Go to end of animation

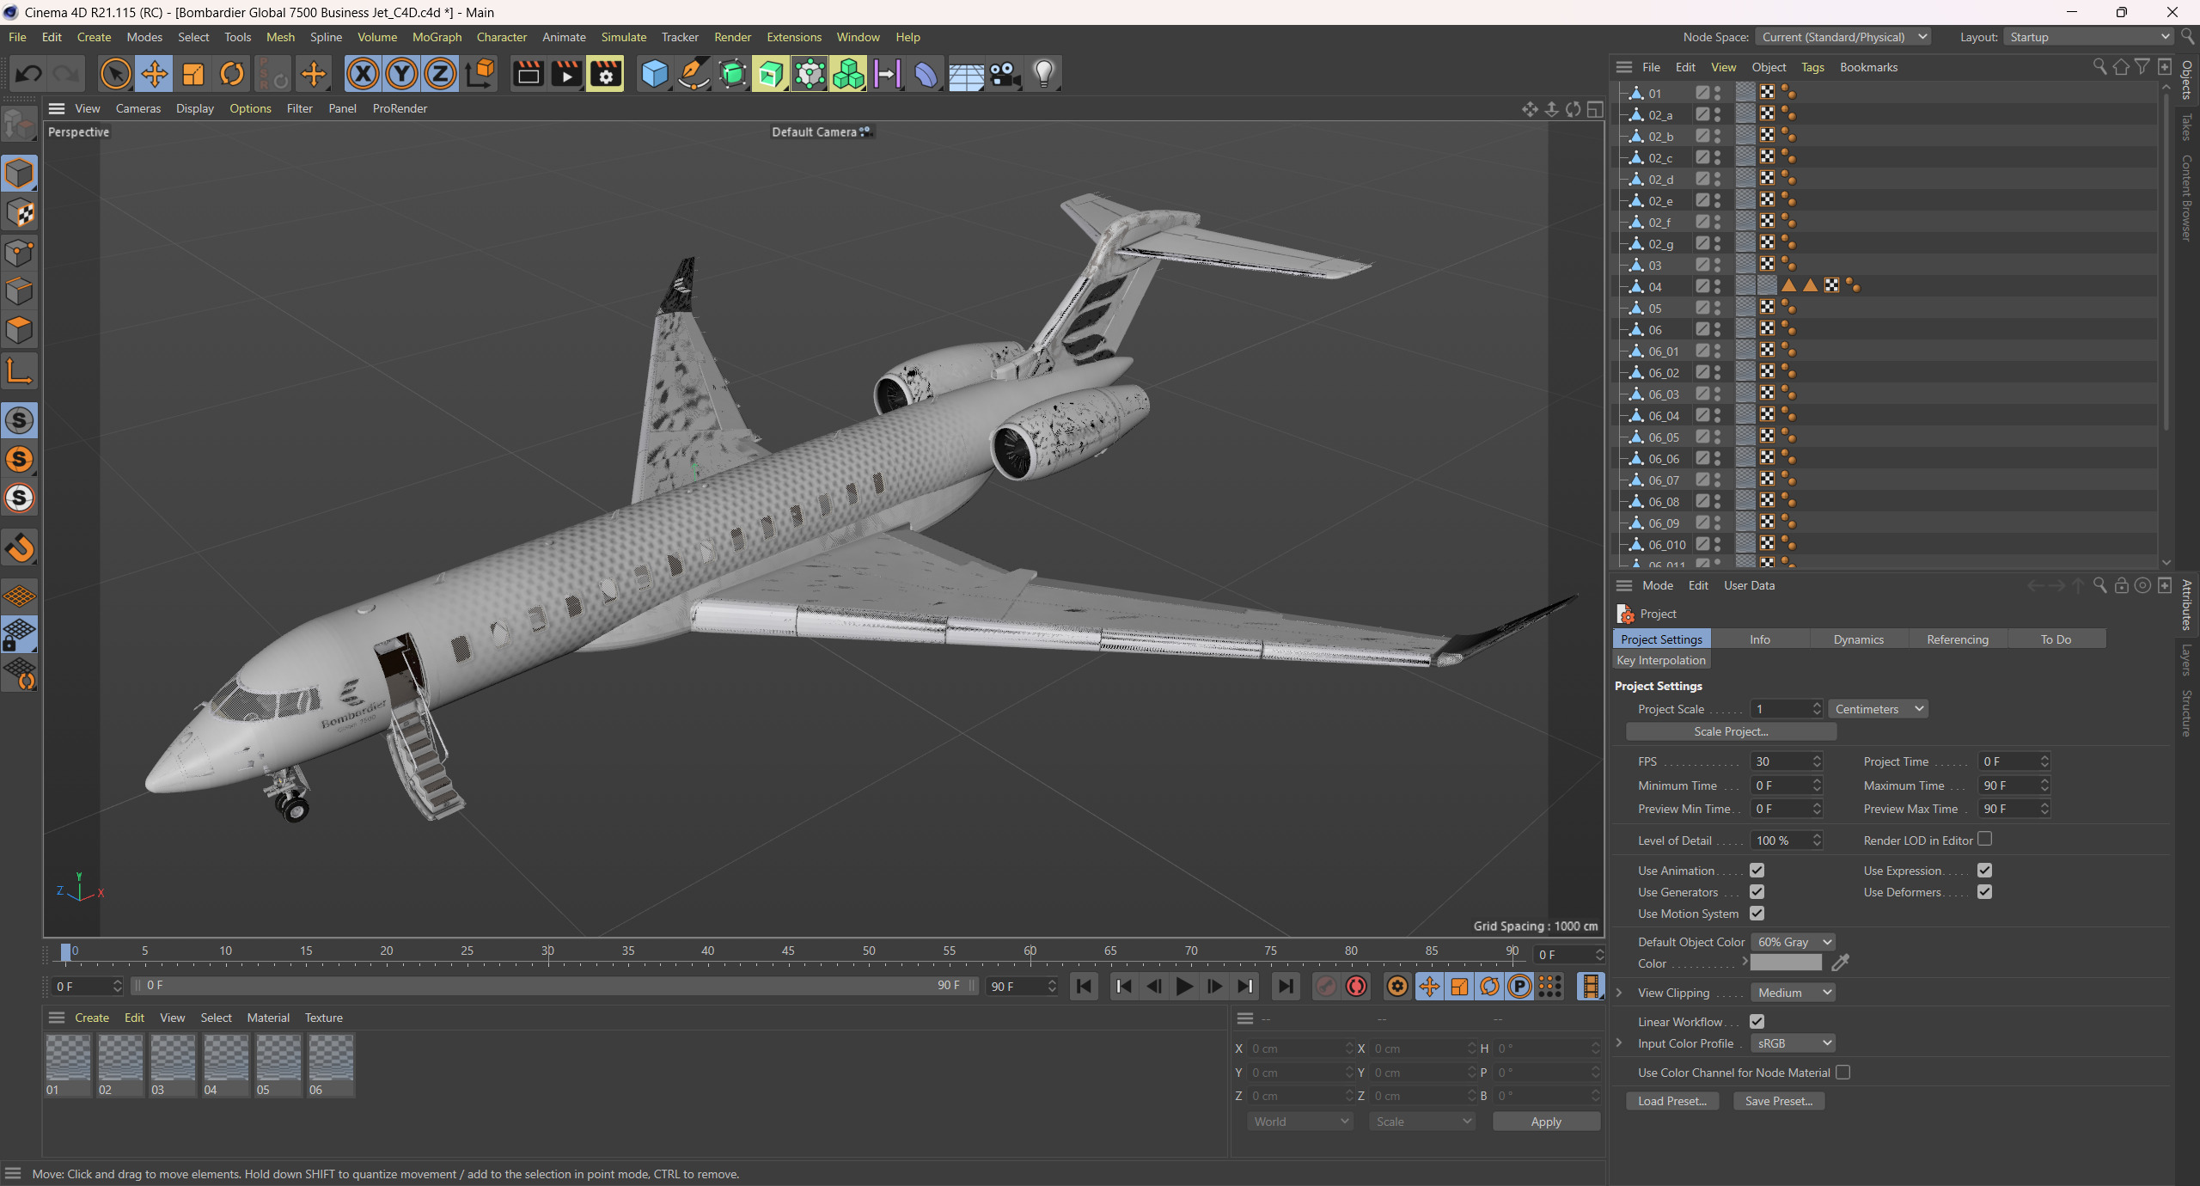(1286, 987)
